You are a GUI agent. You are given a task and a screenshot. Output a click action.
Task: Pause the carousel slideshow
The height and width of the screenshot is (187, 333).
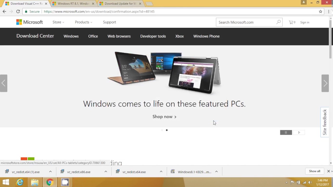[286, 132]
